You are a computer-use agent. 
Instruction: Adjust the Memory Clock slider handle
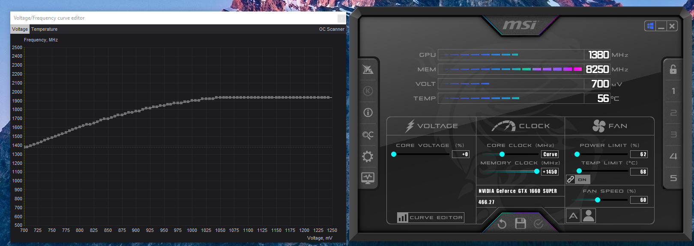(x=537, y=171)
